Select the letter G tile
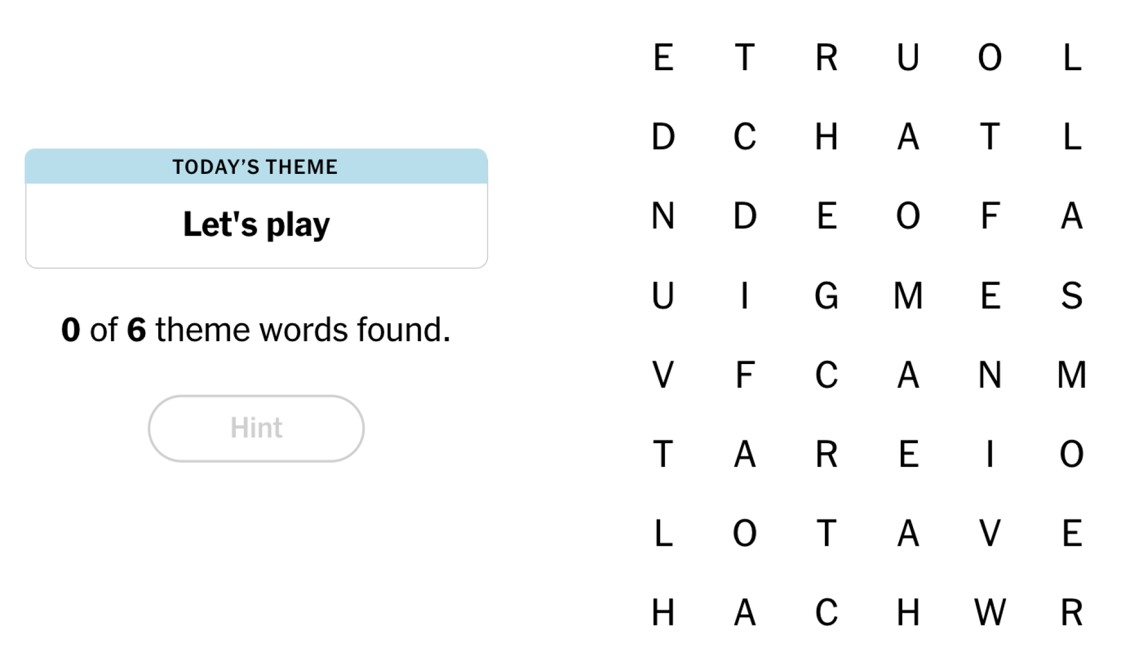 [827, 296]
